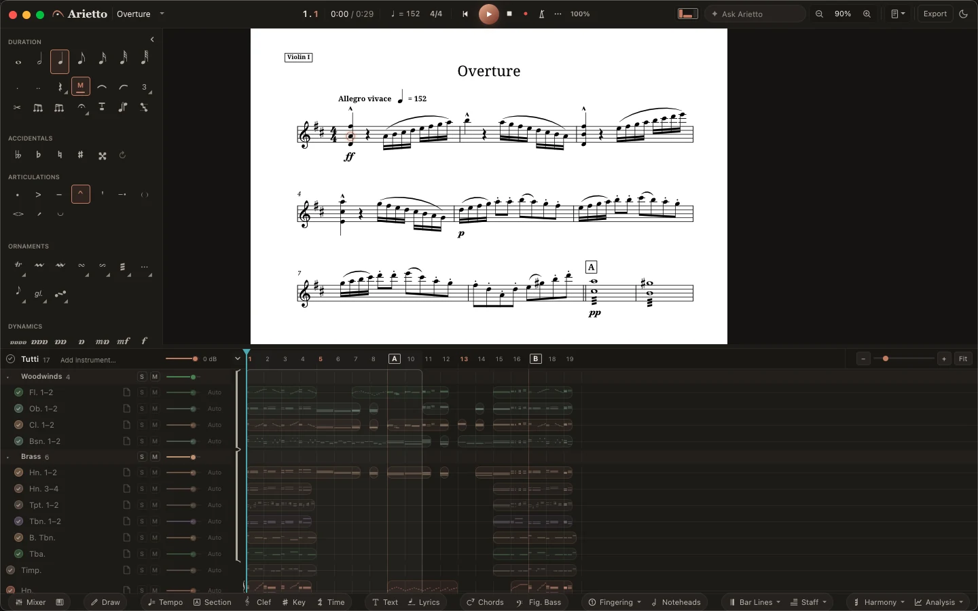978x611 pixels.
Task: Mute the Tpt. 1–2 track
Action: [155, 505]
